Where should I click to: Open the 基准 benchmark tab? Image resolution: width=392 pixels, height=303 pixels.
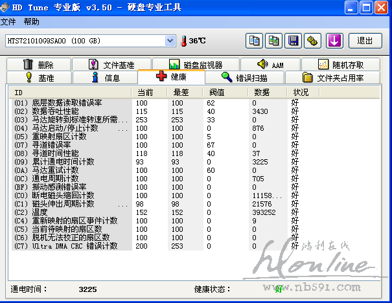pyautogui.click(x=39, y=78)
